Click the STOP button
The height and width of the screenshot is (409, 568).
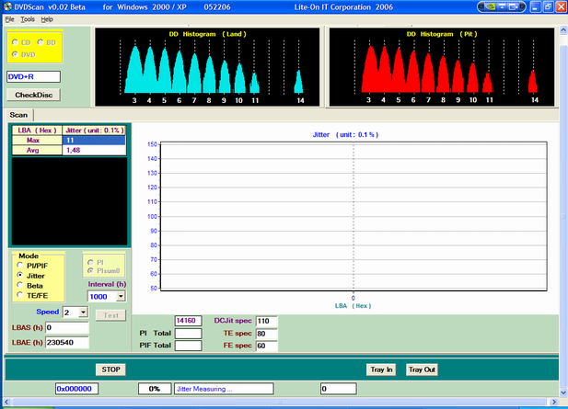110,369
